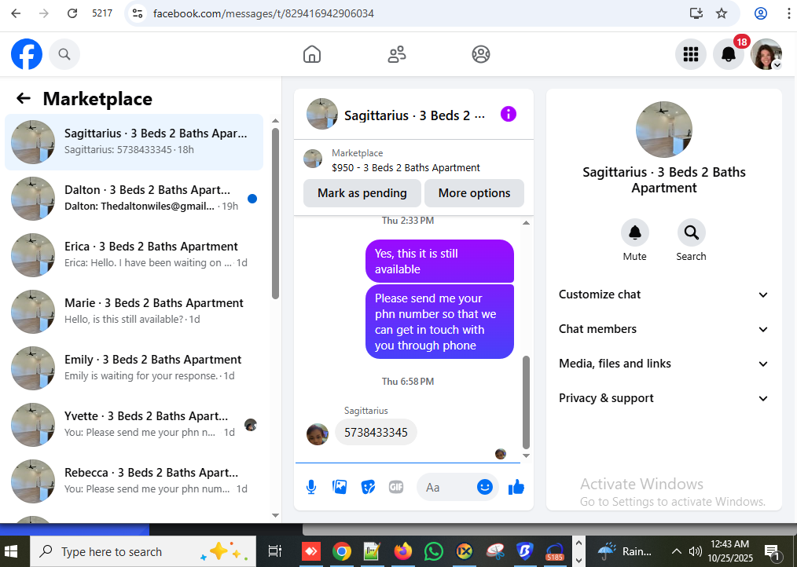Click the Facebook logo
Image resolution: width=797 pixels, height=567 pixels.
27,54
